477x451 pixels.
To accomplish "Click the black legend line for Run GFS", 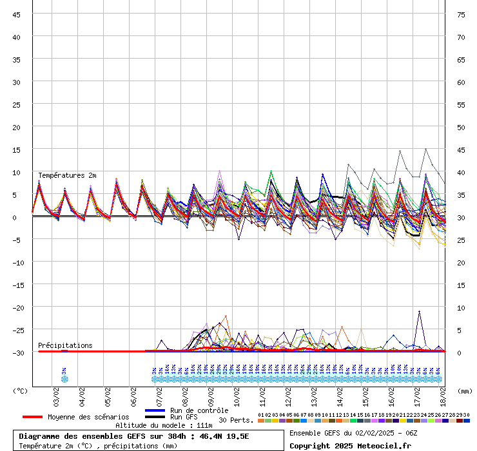I will [155, 417].
